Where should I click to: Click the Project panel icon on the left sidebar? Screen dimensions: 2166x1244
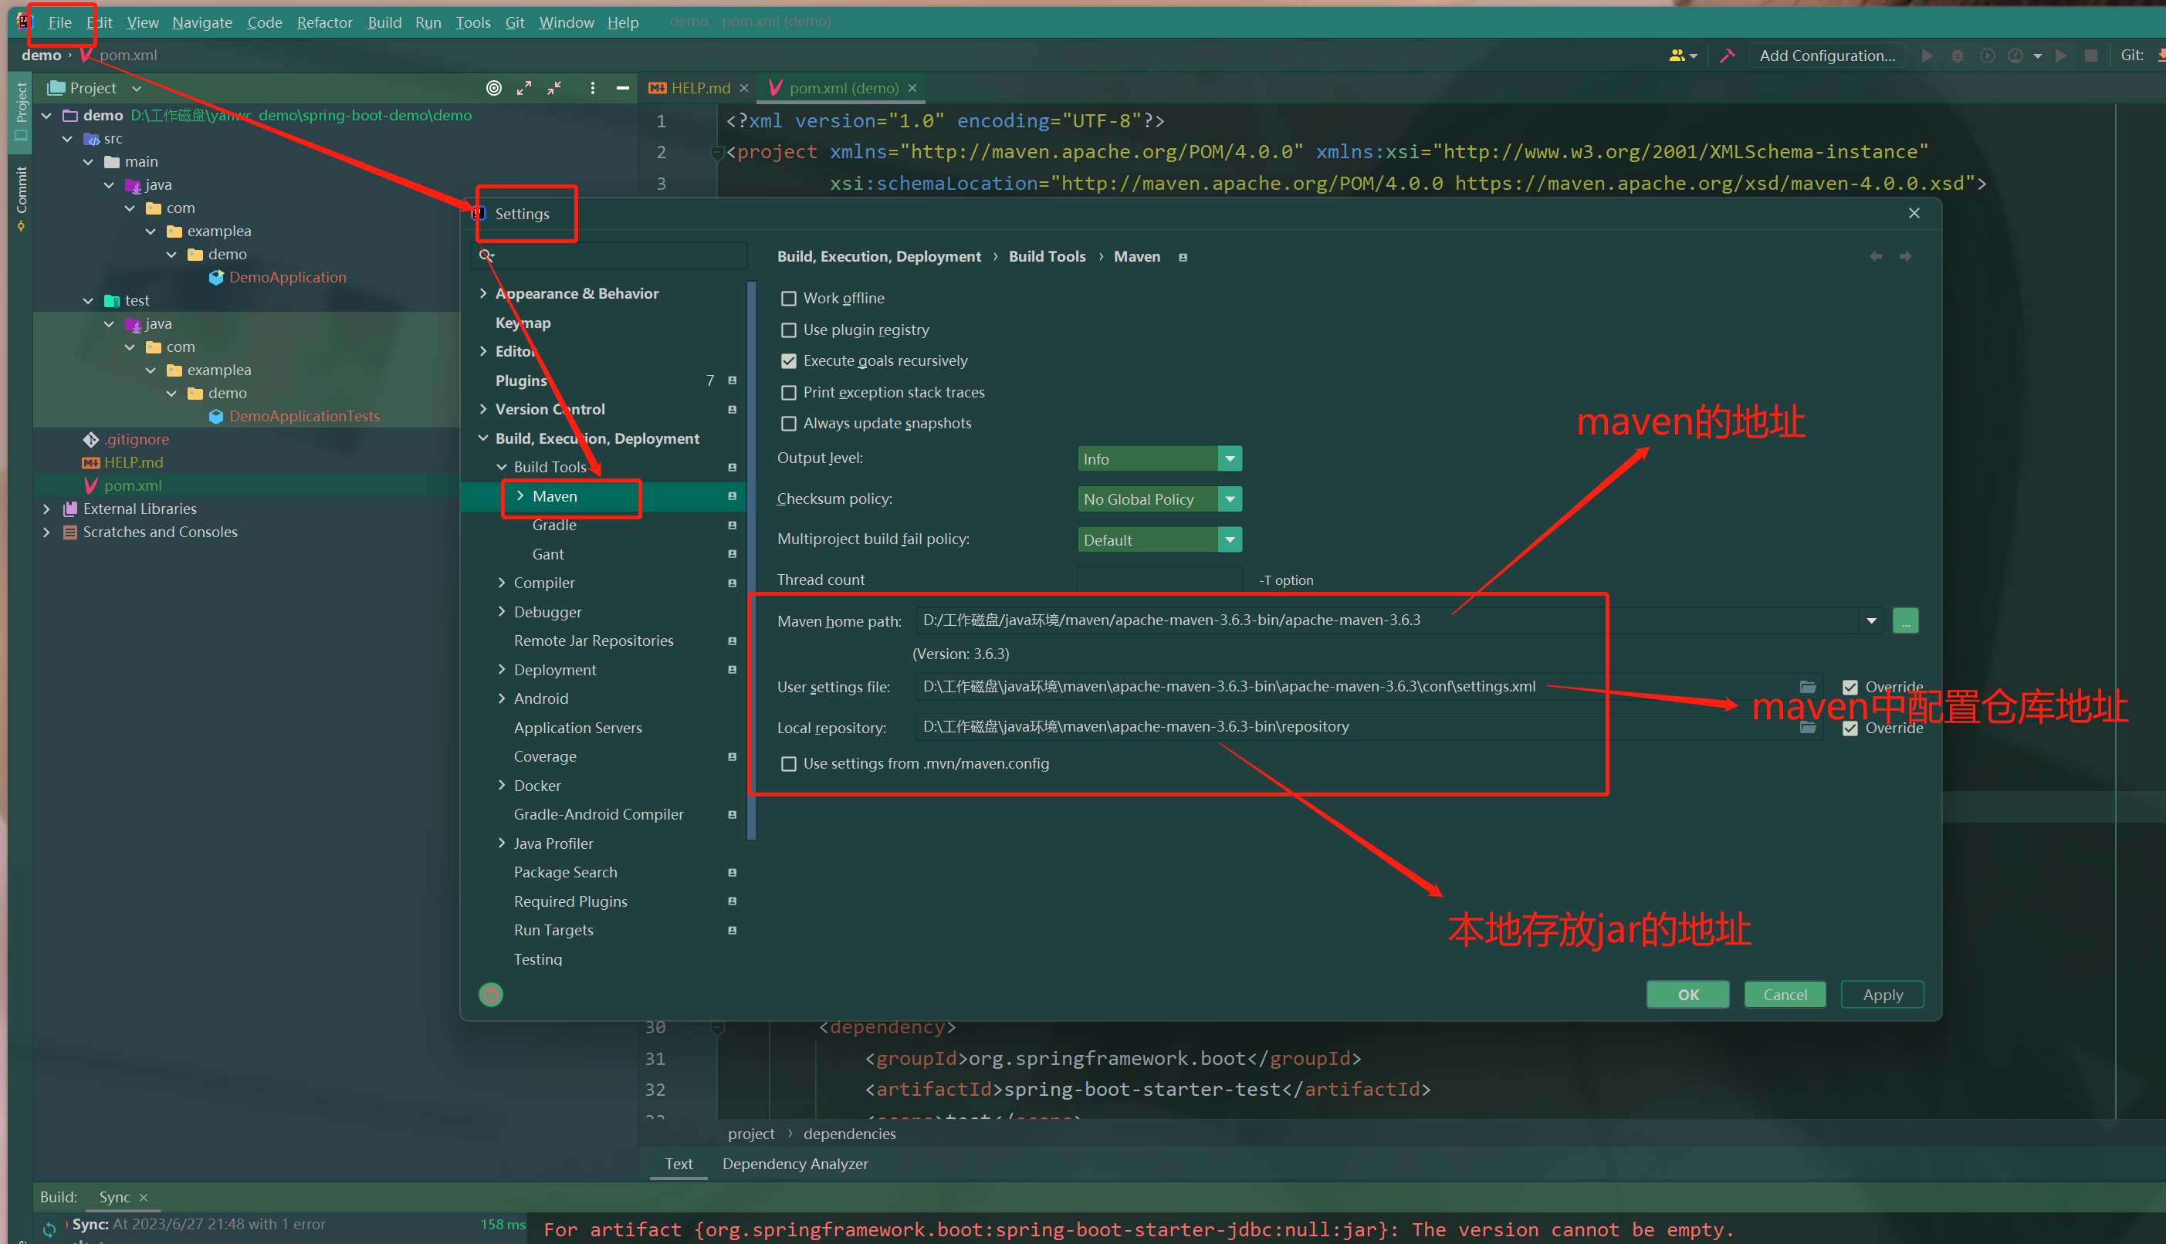click(x=19, y=113)
